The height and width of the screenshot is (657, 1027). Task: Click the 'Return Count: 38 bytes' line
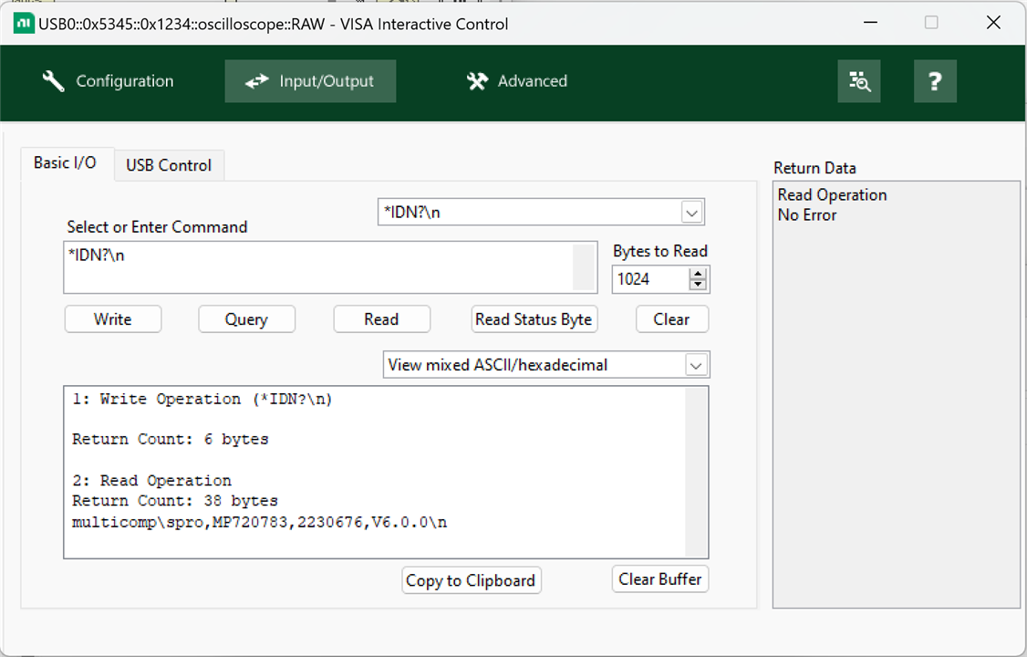175,501
